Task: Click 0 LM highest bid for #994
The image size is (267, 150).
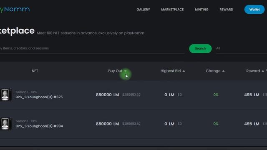Action: [x=169, y=124]
